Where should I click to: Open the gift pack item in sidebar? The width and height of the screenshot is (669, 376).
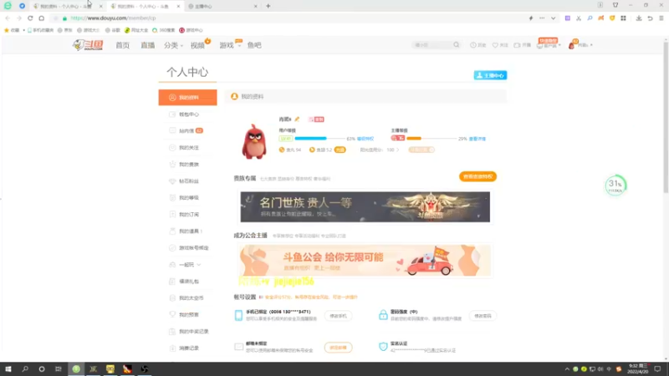point(187,282)
